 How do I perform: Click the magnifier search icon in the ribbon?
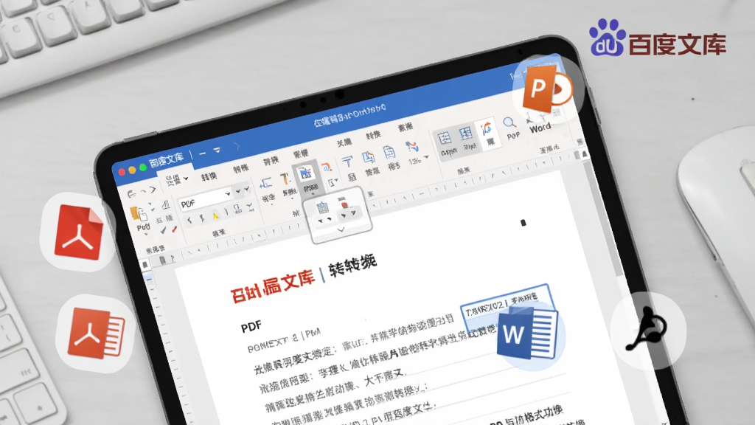pyautogui.click(x=509, y=123)
